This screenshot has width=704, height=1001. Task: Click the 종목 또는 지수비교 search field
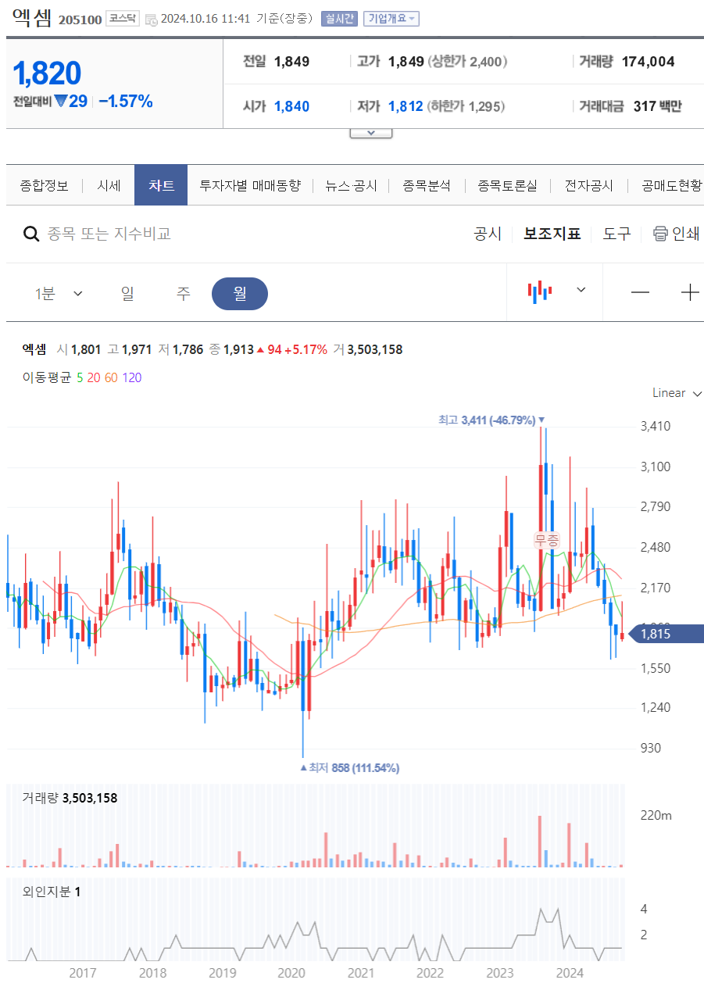pos(109,234)
